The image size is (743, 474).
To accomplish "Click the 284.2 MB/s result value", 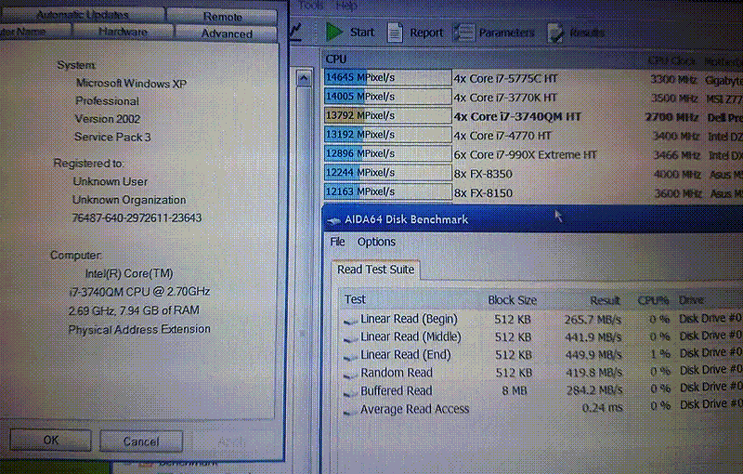I will (594, 390).
